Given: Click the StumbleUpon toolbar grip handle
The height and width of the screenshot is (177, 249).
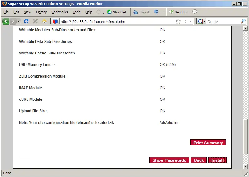Looking at the screenshot, I should tap(104, 12).
